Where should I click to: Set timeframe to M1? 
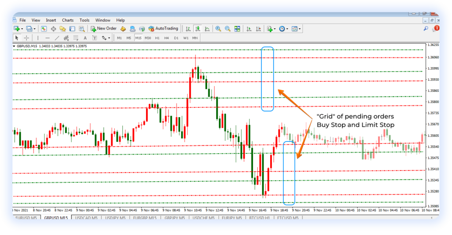point(119,38)
